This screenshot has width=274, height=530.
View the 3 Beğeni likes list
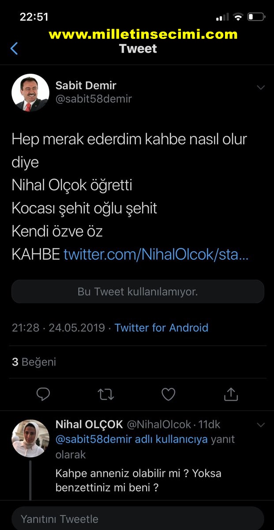click(34, 362)
